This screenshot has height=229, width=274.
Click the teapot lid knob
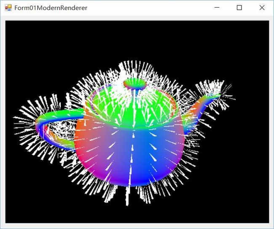click(x=135, y=84)
